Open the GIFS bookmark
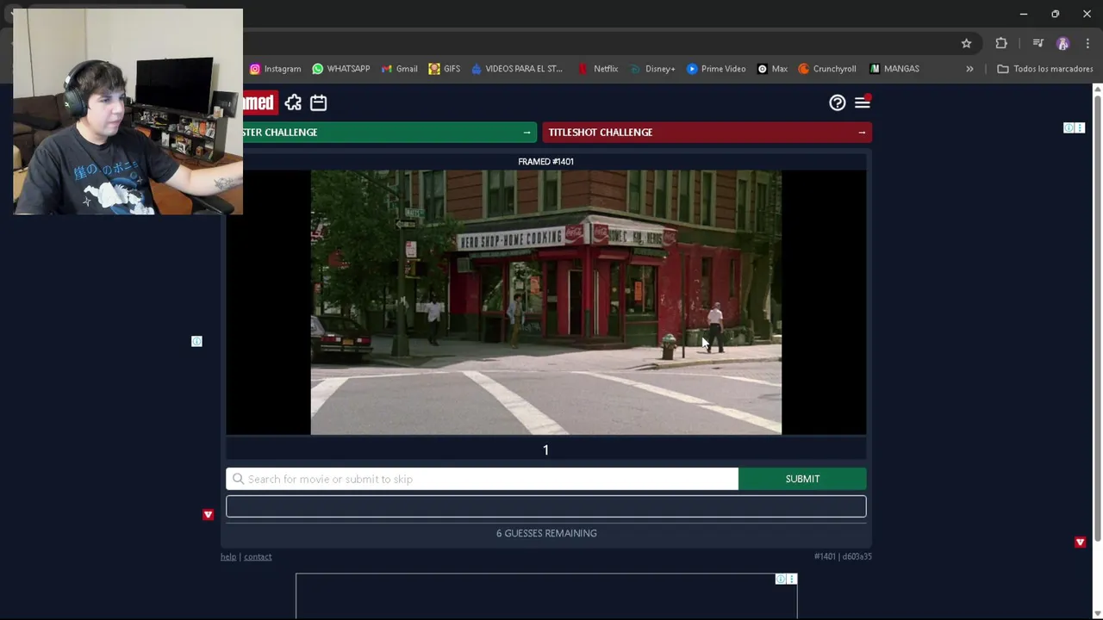Image resolution: width=1103 pixels, height=620 pixels. point(444,69)
